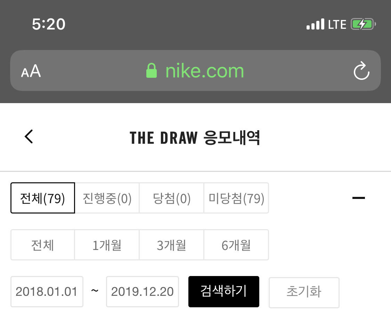
Task: Choose the 전체 period filter
Action: (43, 245)
